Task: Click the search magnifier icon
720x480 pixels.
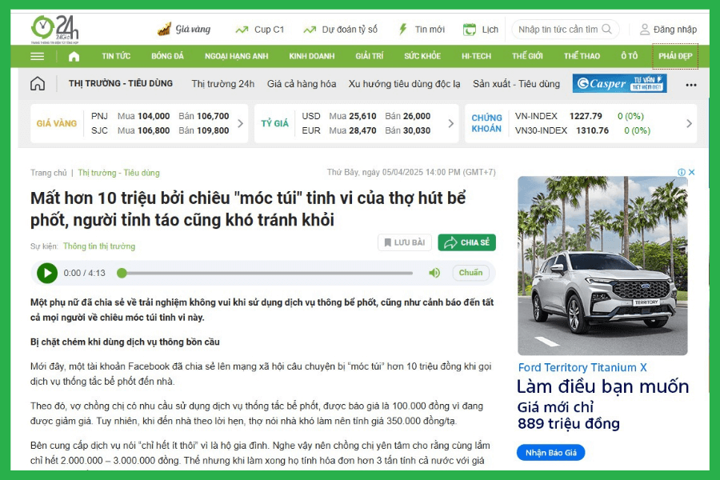Action: pos(608,30)
